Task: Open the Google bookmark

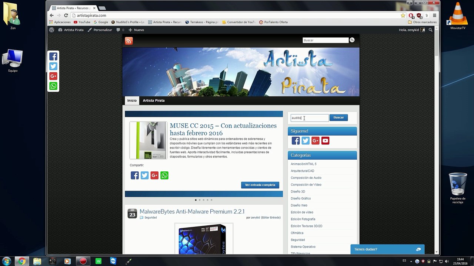Action: pos(101,22)
